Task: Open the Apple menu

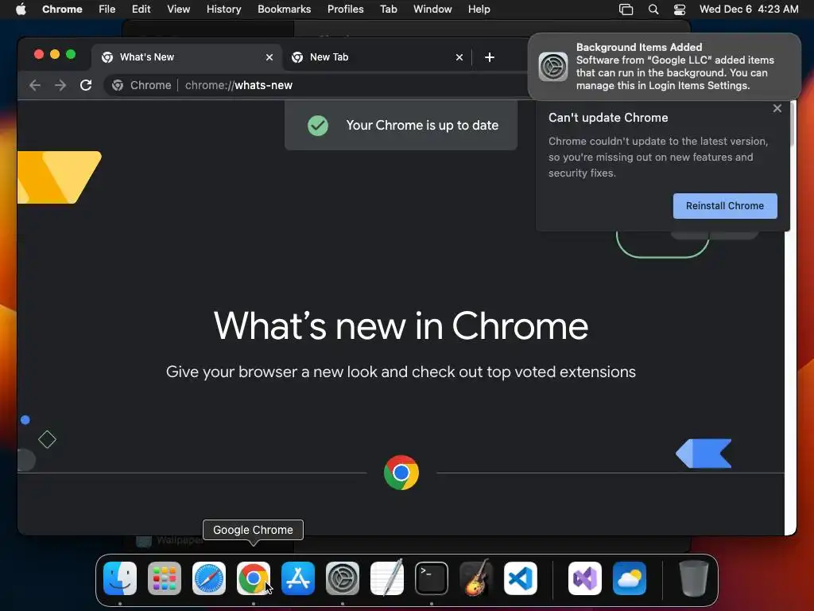Action: (x=21, y=10)
